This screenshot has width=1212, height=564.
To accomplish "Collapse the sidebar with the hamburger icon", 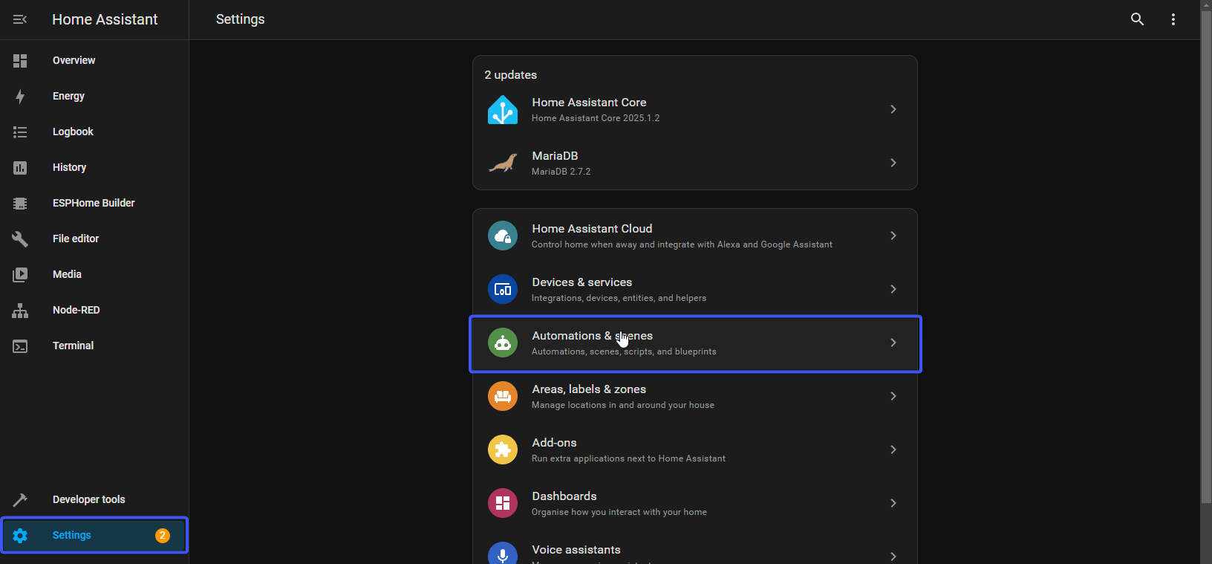I will coord(20,19).
